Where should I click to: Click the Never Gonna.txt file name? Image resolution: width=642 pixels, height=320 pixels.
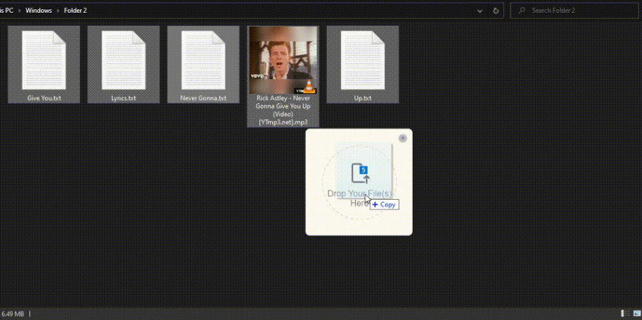203,98
